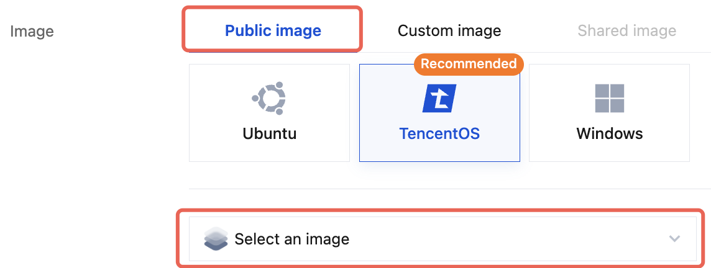Screen dimensions: 711x268
Task: Click the TencentOS text label
Action: pos(439,133)
